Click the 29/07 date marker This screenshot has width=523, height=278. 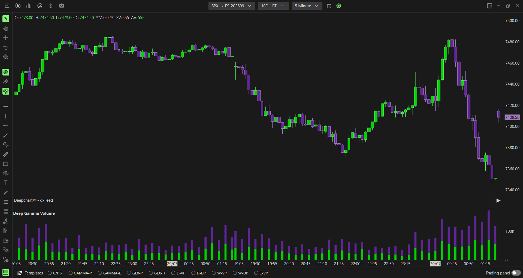(172, 264)
